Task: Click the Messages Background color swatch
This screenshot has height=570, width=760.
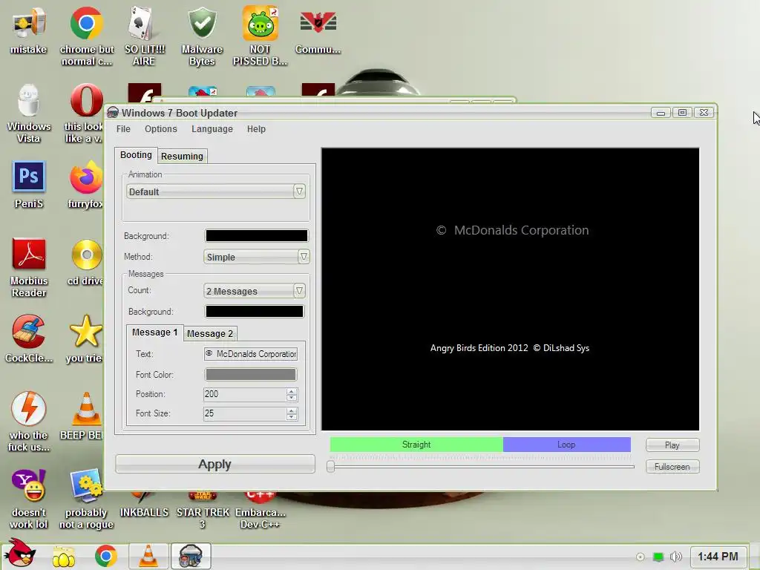Action: coord(255,311)
